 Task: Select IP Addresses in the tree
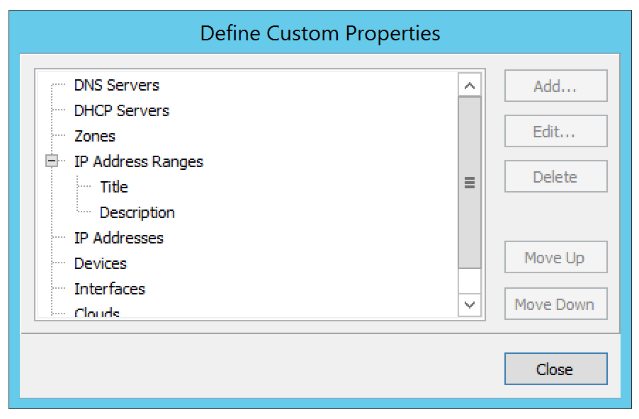pos(118,238)
